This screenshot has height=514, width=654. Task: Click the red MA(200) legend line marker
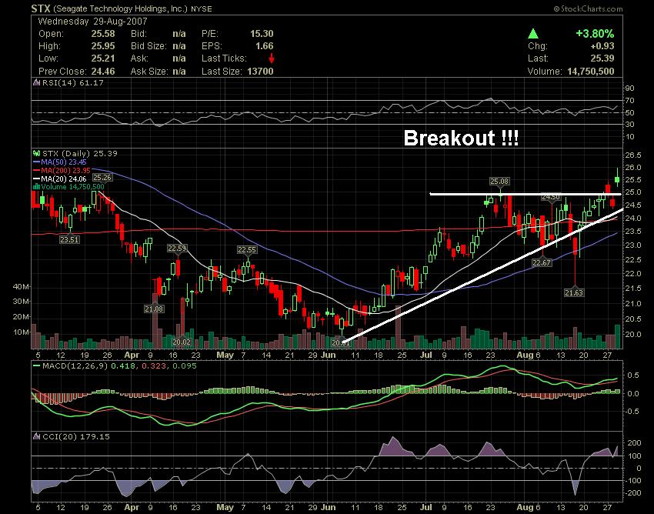(x=37, y=171)
